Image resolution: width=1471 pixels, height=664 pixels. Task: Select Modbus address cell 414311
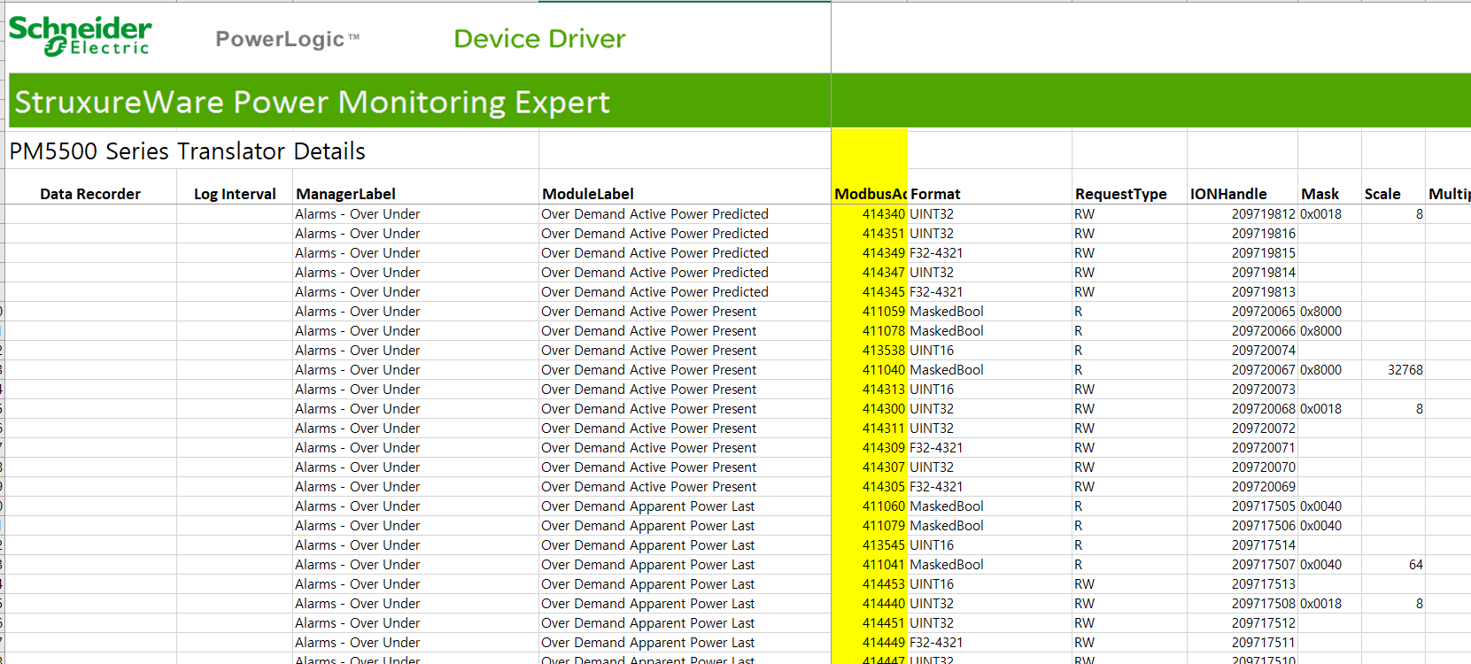tap(870, 429)
